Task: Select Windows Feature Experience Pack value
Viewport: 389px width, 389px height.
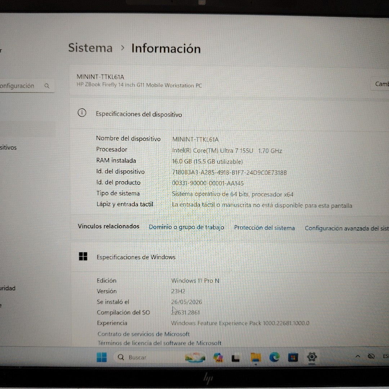Action: click(x=240, y=323)
